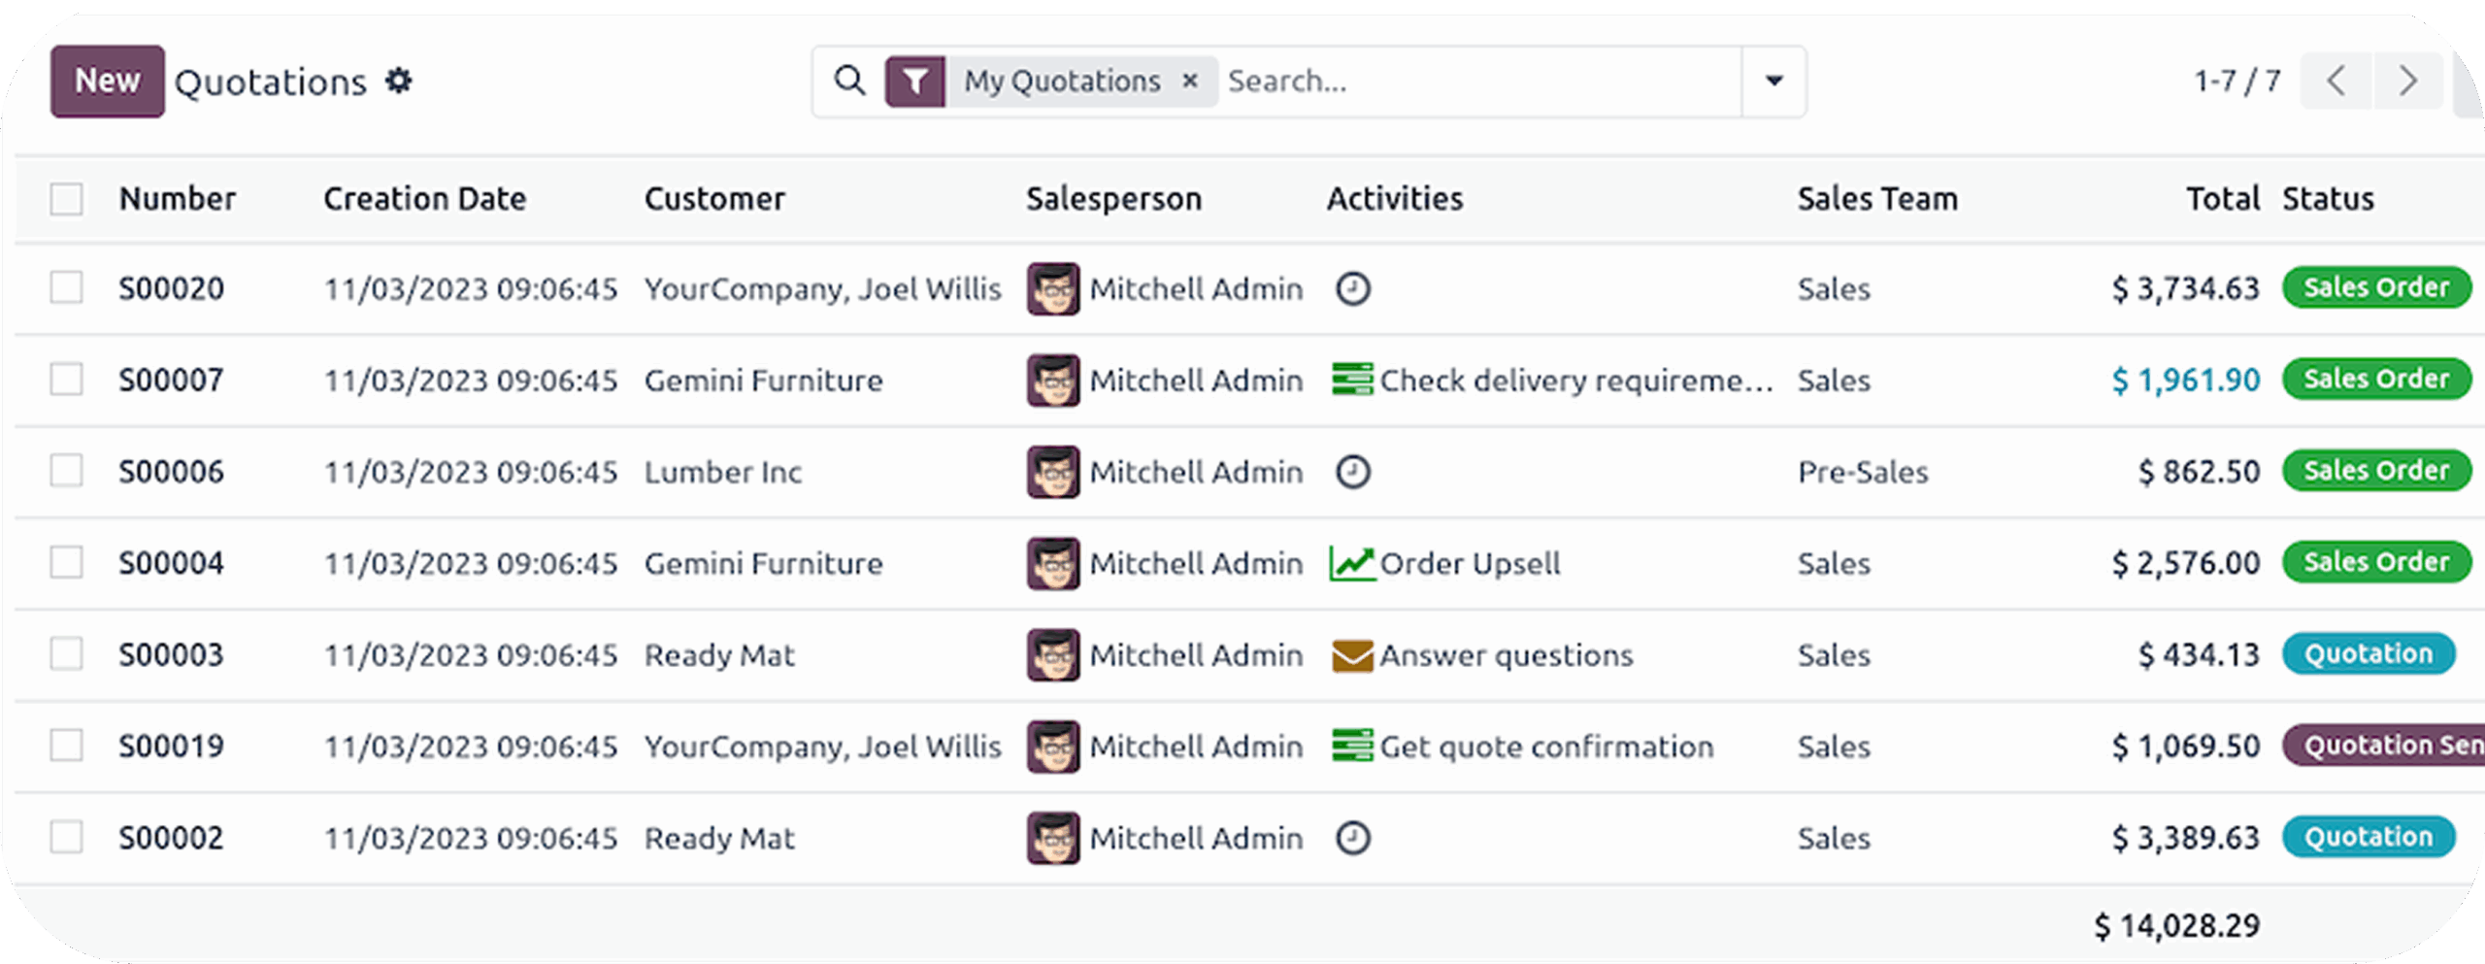Screen dimensions: 2485x964
Task: Expand the search options dropdown arrow
Action: tap(1773, 81)
